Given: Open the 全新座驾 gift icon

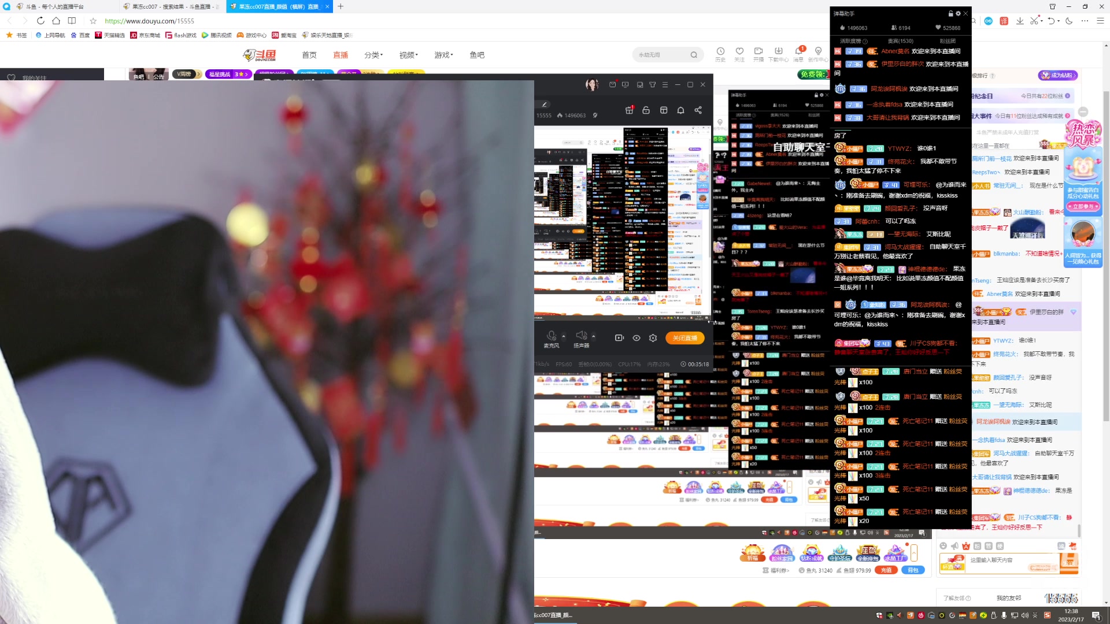Looking at the screenshot, I should click(868, 553).
